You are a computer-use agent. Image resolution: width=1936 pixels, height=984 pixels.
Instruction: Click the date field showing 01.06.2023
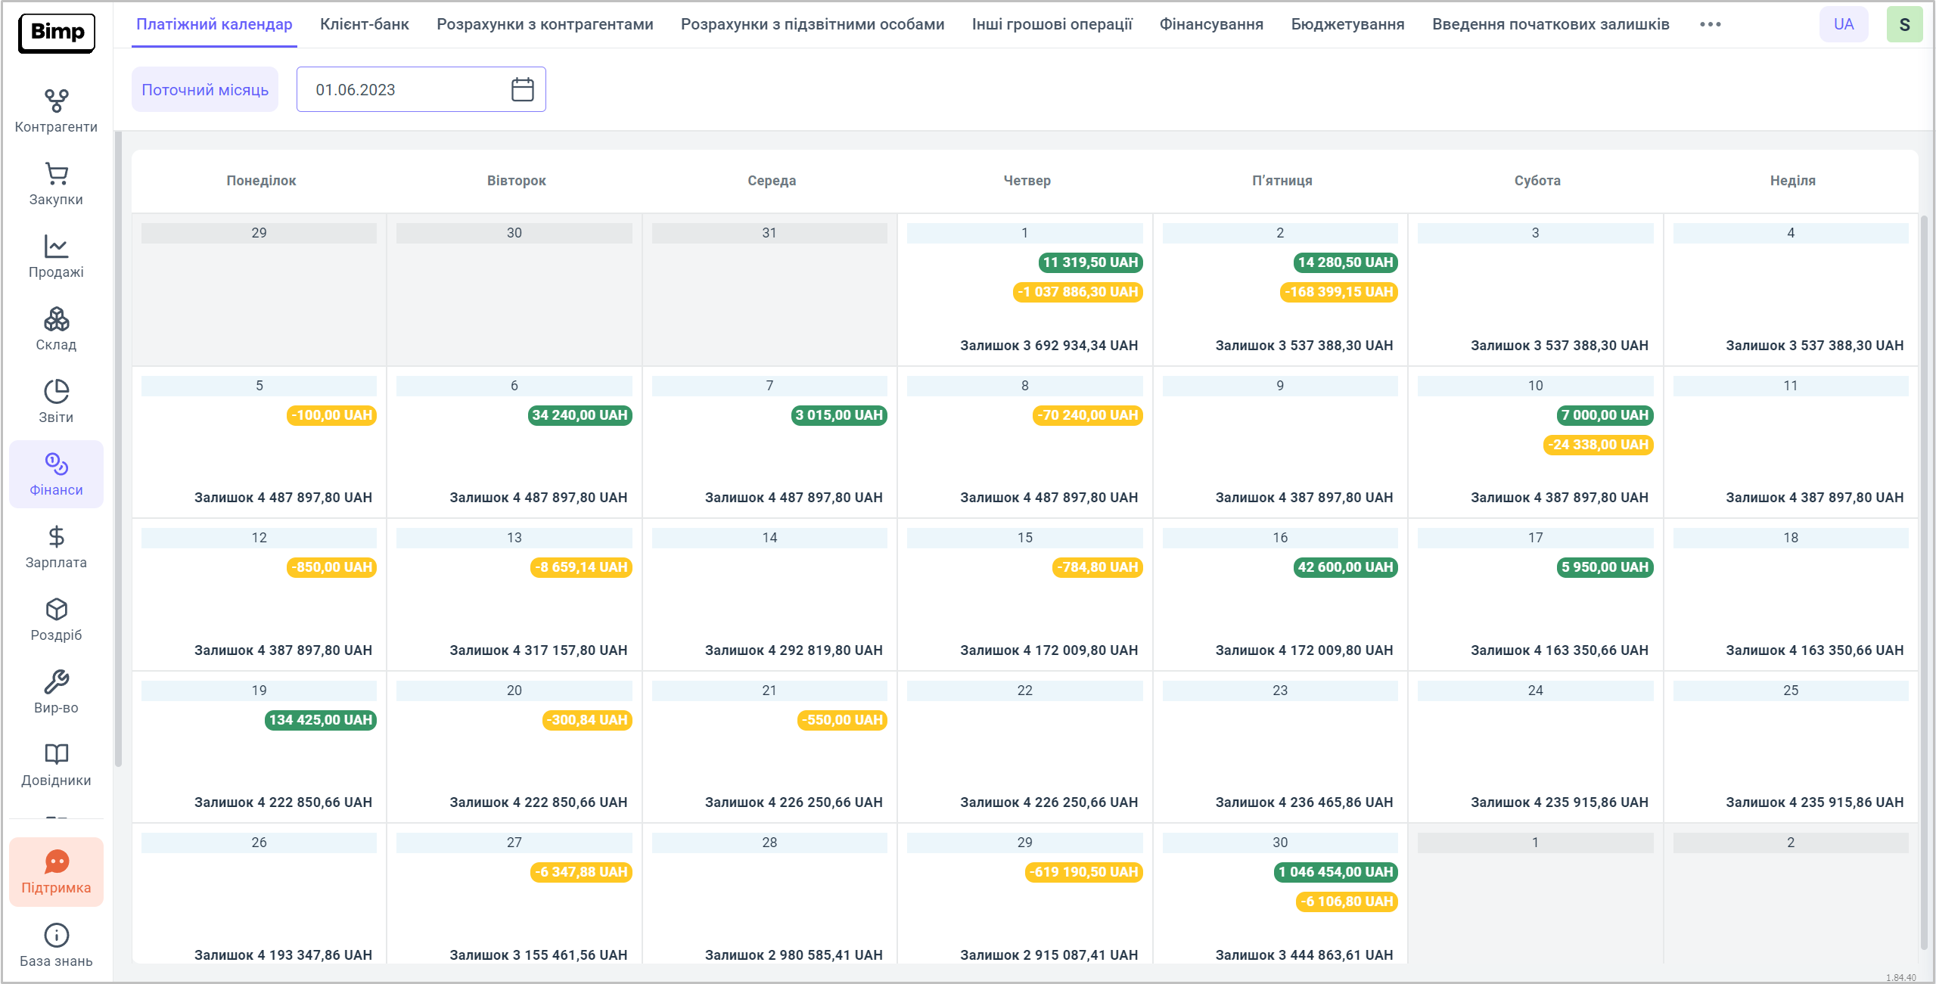click(x=401, y=89)
